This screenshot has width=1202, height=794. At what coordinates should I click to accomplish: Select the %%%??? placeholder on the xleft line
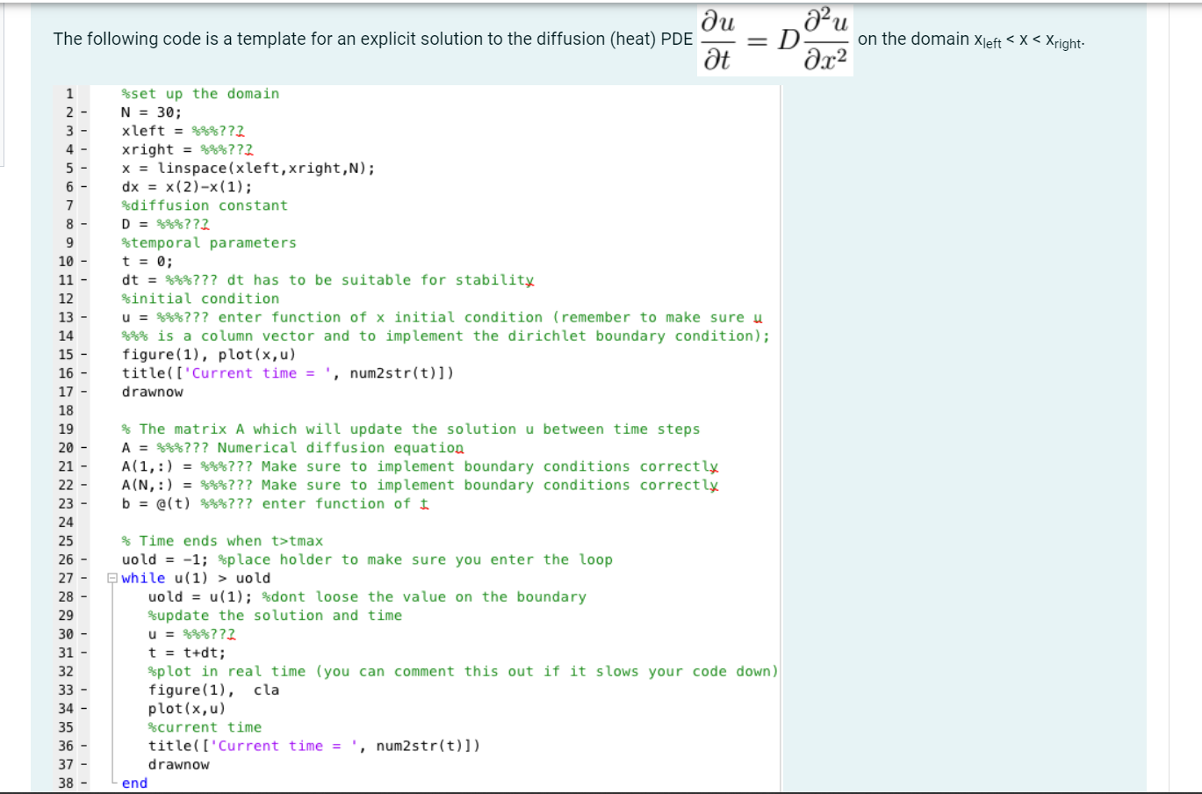pos(216,130)
